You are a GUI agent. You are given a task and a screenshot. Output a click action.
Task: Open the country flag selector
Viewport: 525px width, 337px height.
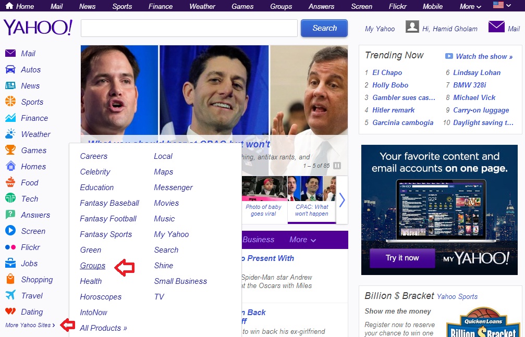pyautogui.click(x=502, y=5)
